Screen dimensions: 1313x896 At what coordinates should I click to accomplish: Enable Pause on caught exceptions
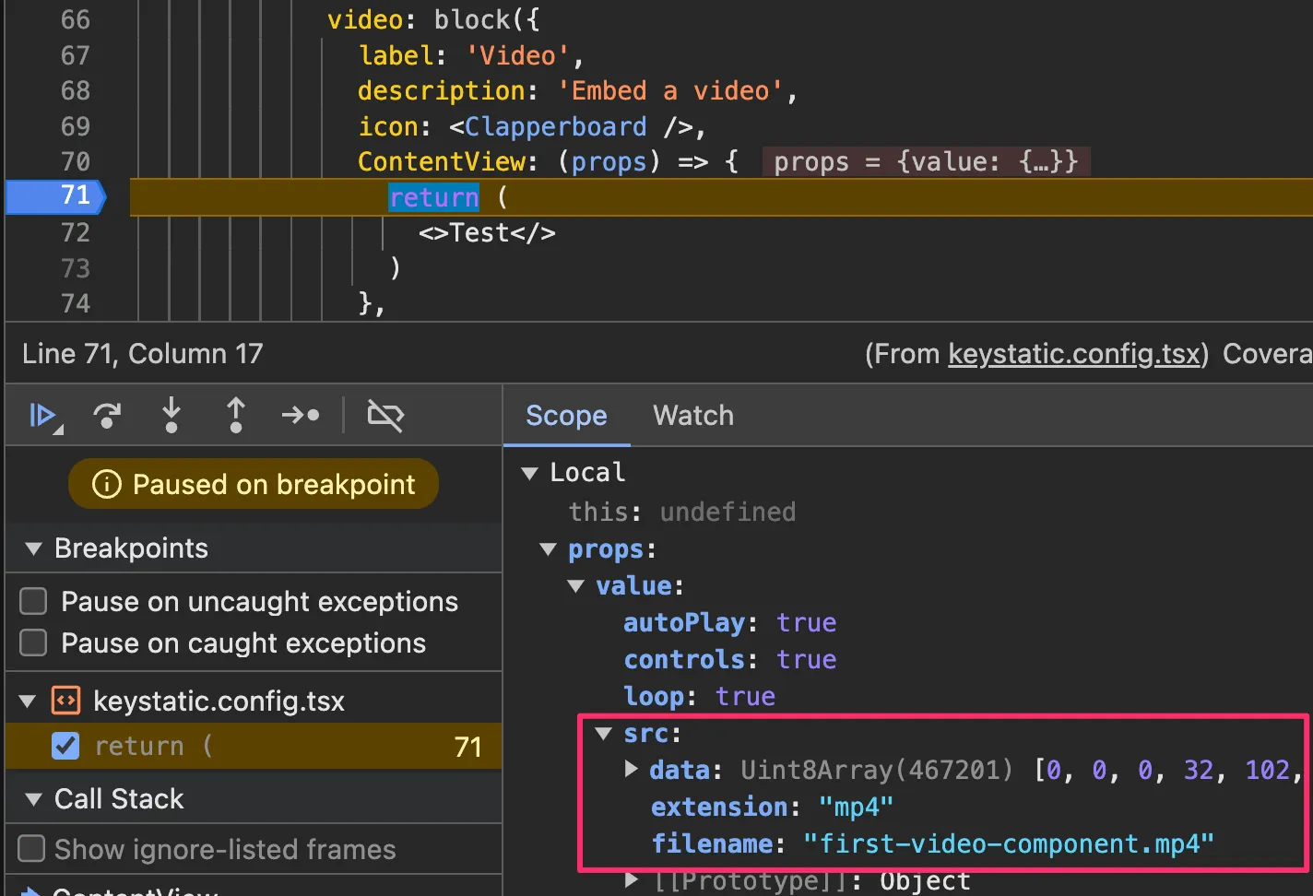[x=34, y=643]
